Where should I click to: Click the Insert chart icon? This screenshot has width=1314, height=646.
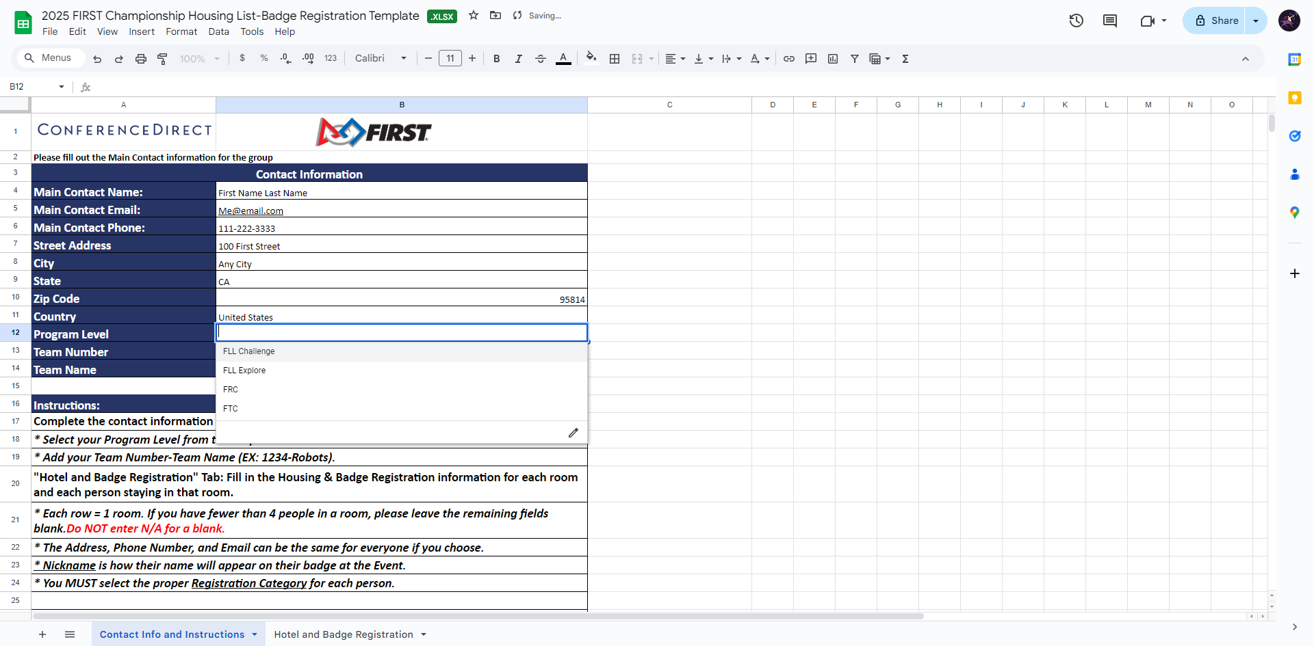click(833, 59)
